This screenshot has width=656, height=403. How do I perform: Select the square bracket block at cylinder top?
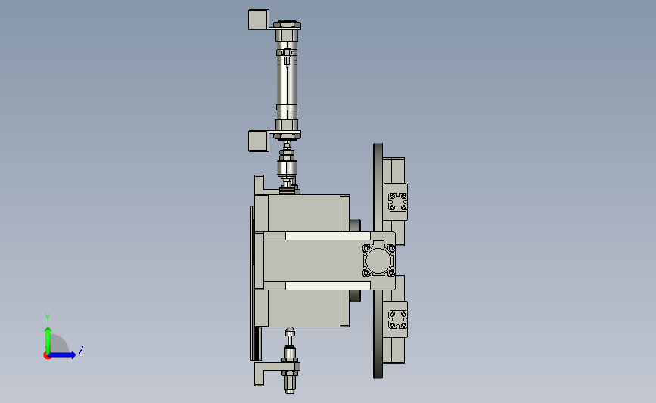[258, 20]
